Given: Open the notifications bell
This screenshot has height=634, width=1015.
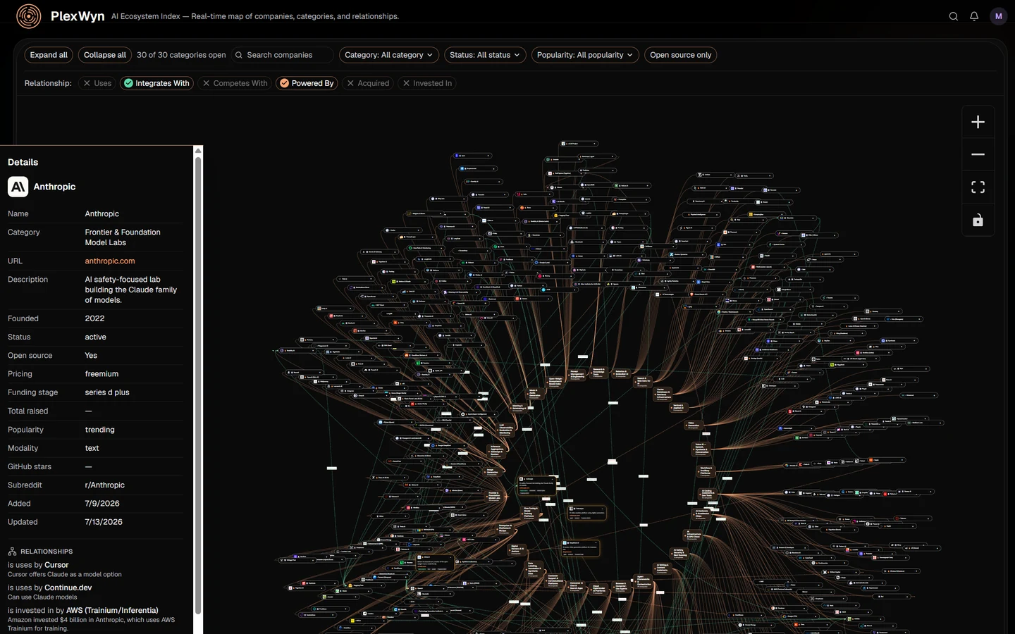Looking at the screenshot, I should (974, 16).
